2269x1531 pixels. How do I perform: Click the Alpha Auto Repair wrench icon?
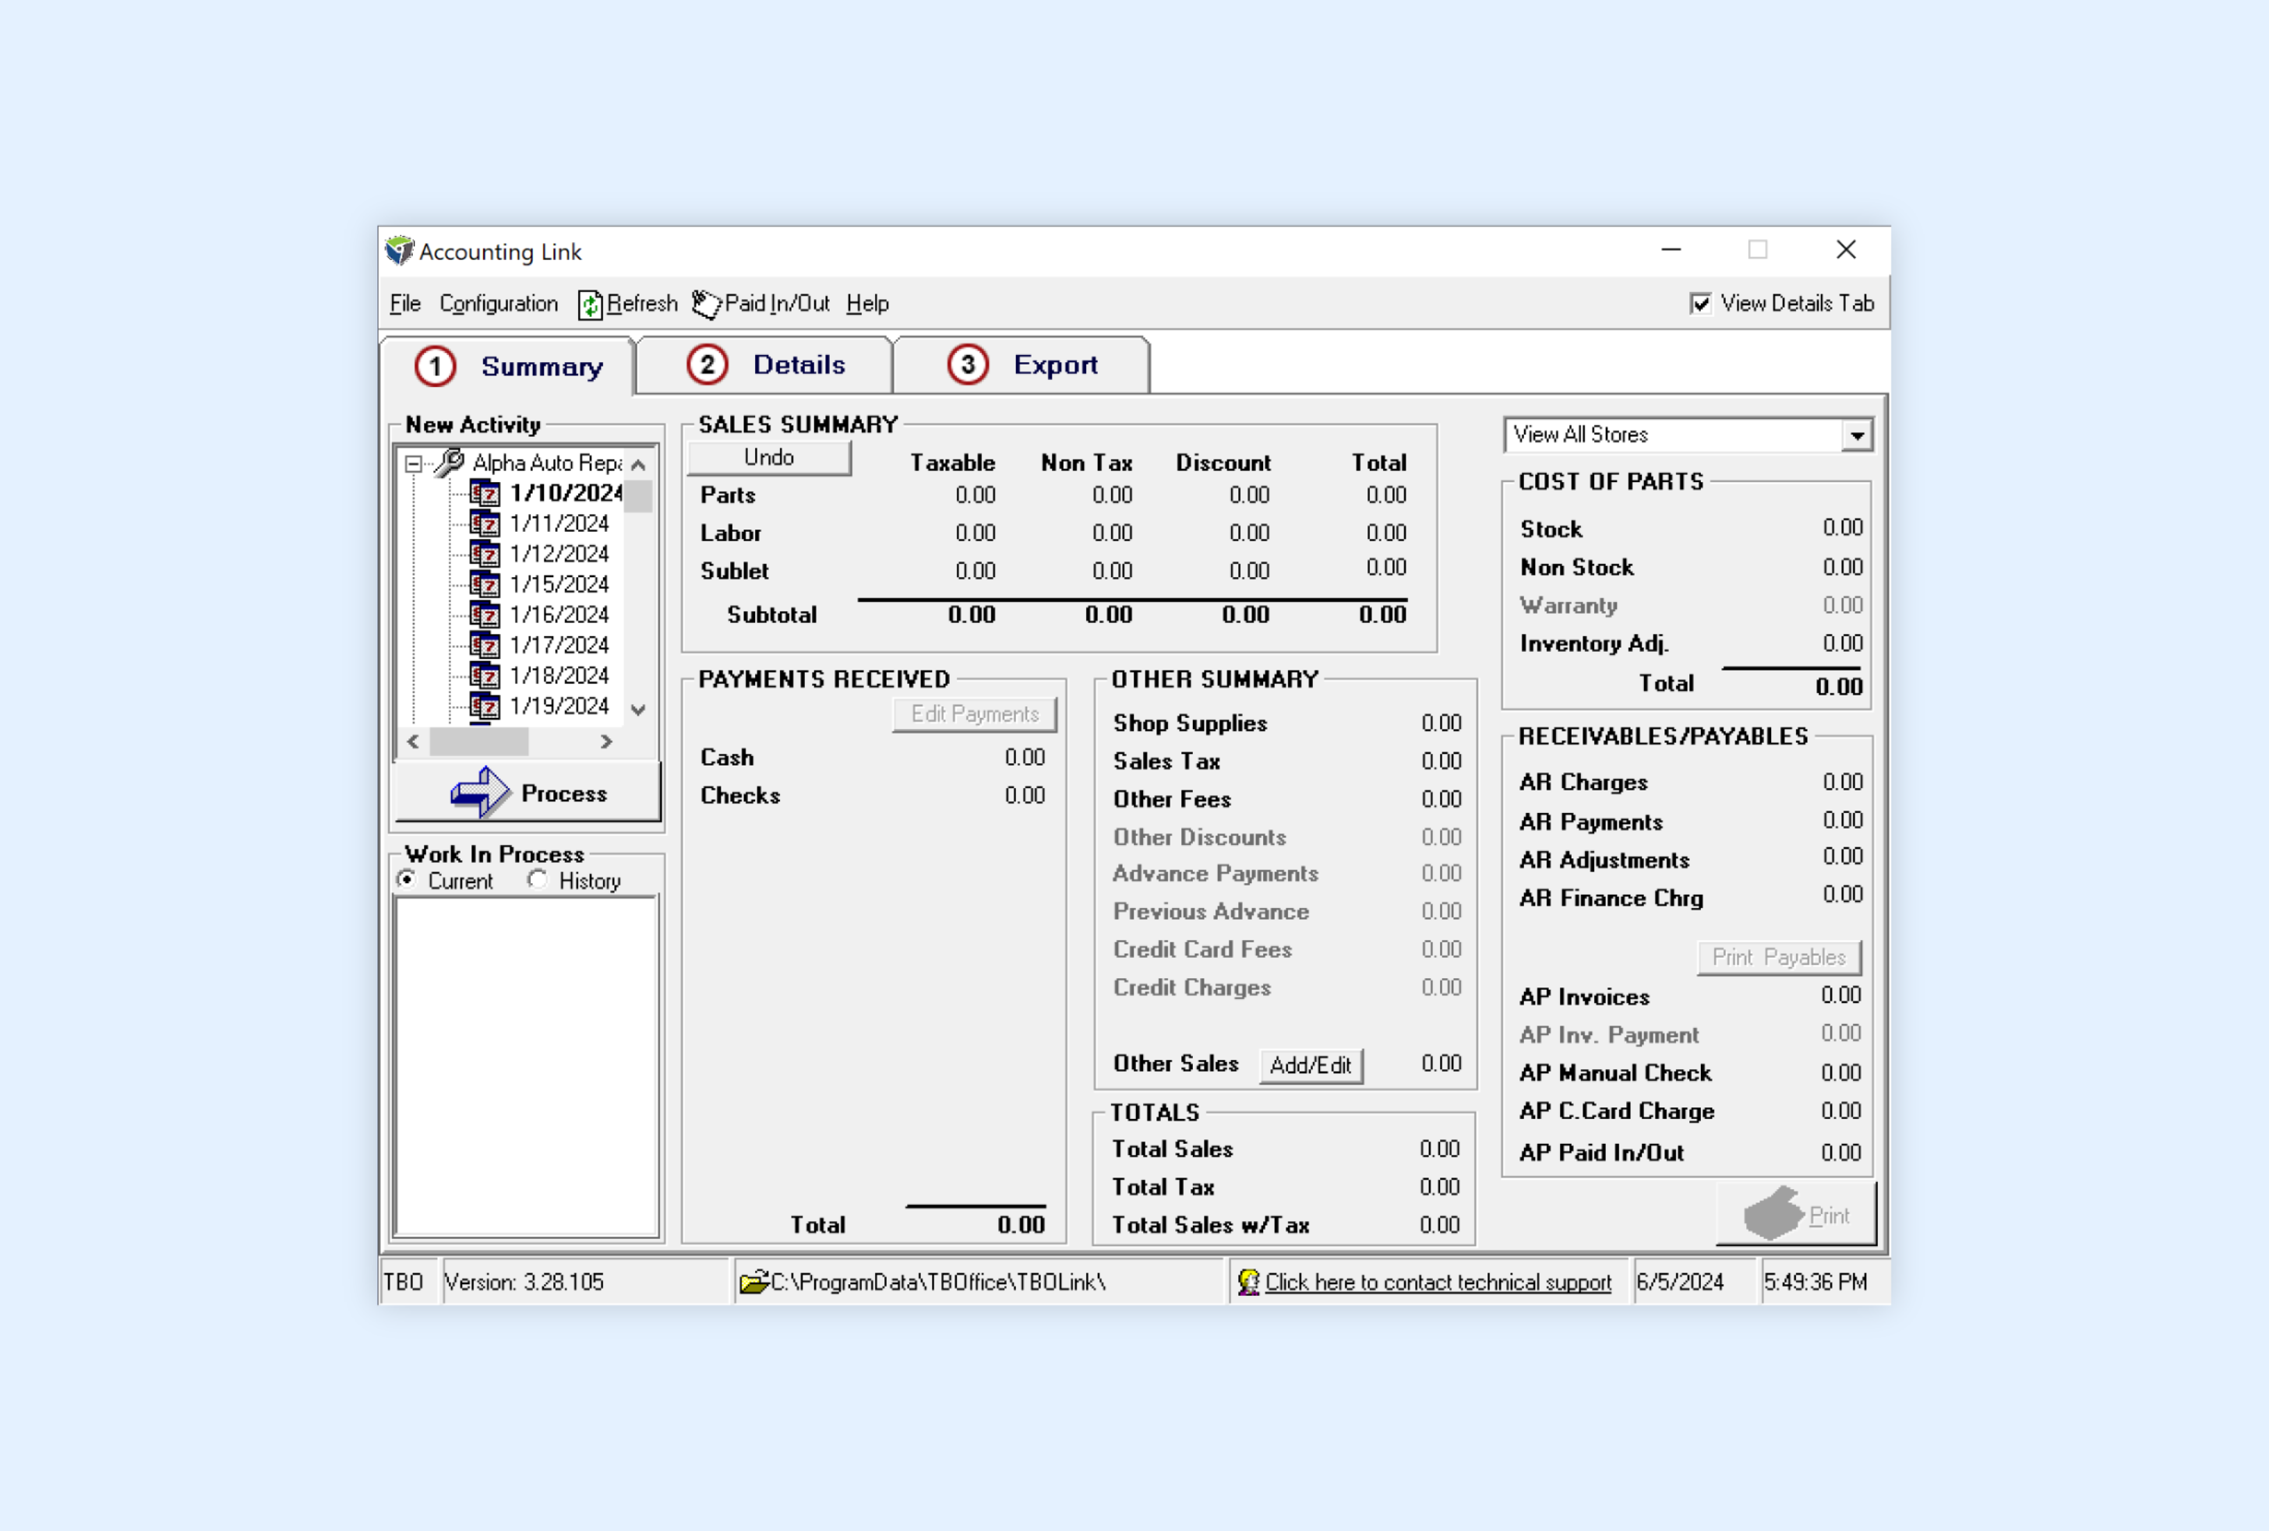coord(449,463)
